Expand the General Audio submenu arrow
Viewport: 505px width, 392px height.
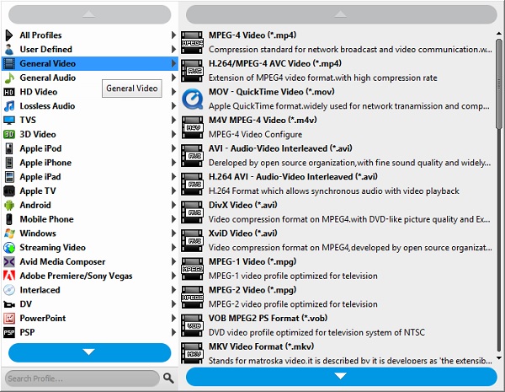point(173,78)
